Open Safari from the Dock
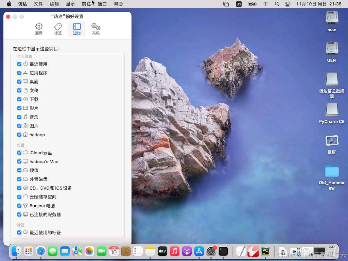This screenshot has height=261, width=348. tap(41, 251)
